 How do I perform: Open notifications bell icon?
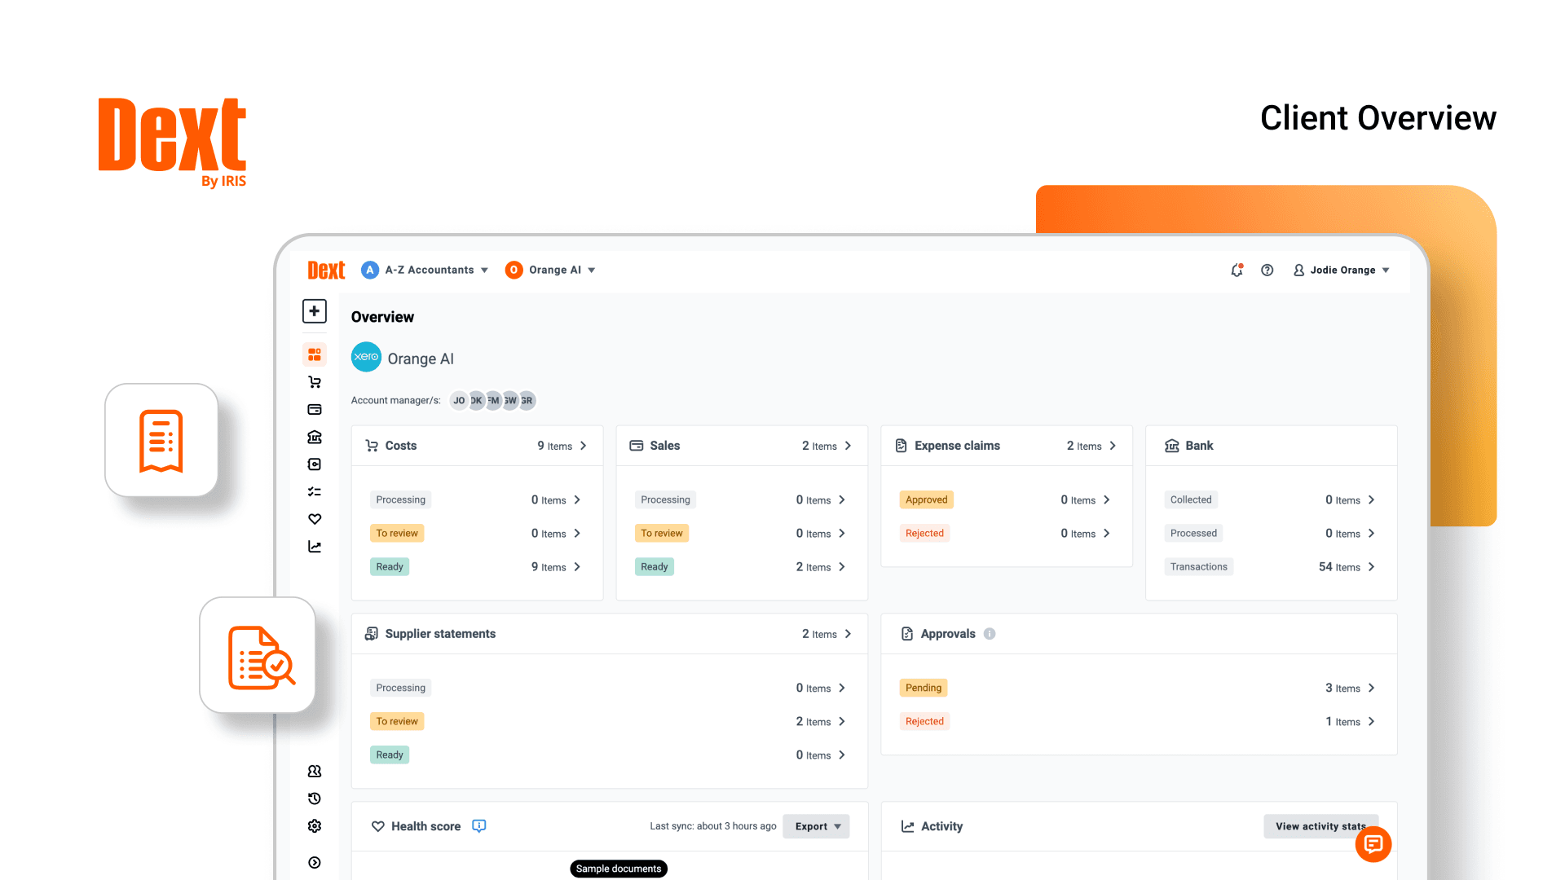pos(1237,271)
